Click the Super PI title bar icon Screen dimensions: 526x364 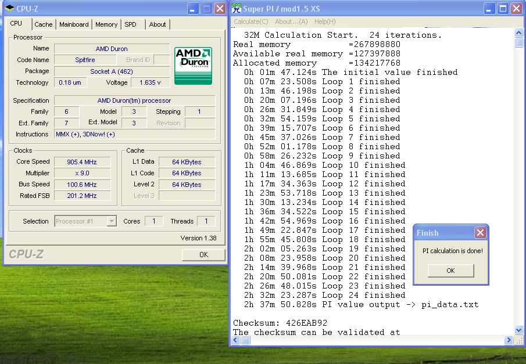(237, 8)
